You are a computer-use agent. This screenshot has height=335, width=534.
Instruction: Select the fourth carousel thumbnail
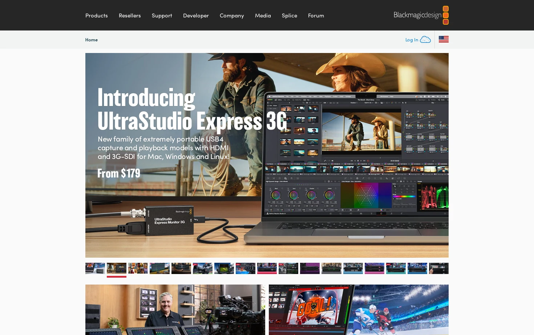(x=159, y=268)
